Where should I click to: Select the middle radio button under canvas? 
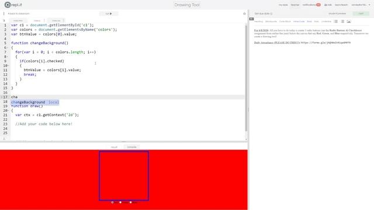[120, 202]
